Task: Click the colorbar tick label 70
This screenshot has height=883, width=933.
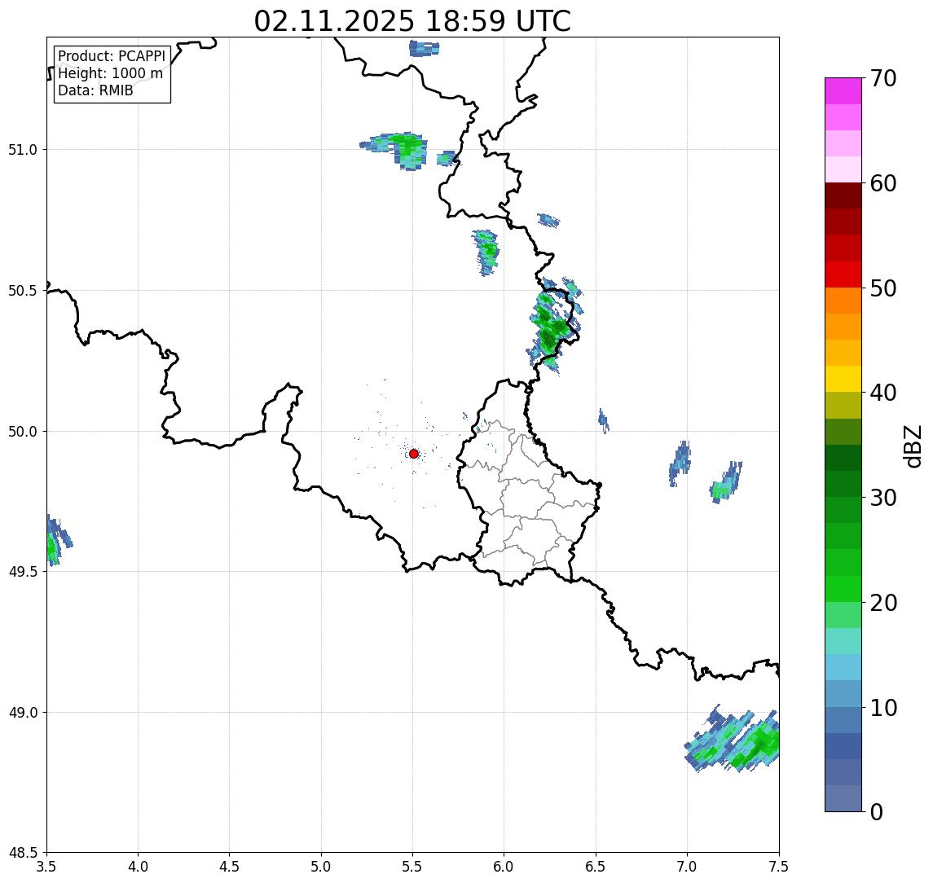Action: pyautogui.click(x=883, y=78)
